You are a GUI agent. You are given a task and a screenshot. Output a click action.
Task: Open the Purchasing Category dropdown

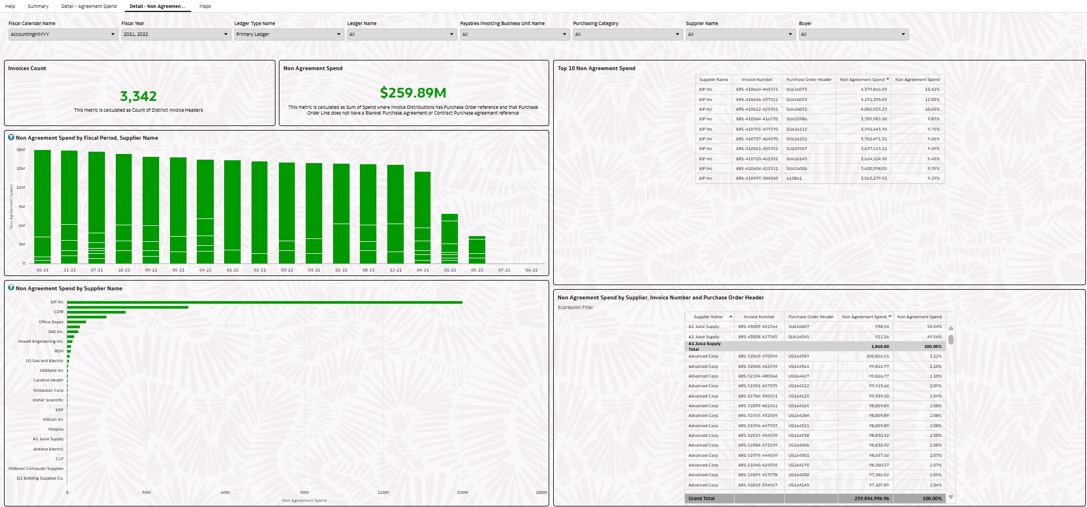pos(627,34)
